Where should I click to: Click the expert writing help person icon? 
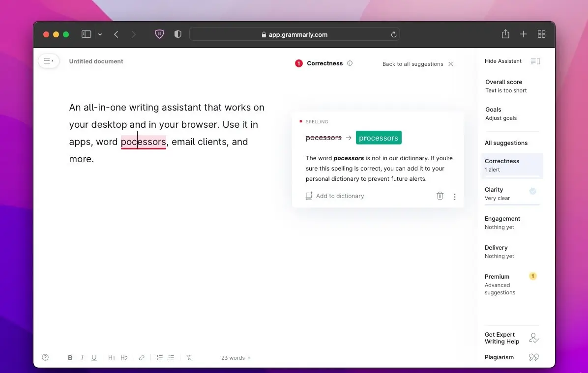[x=533, y=338]
